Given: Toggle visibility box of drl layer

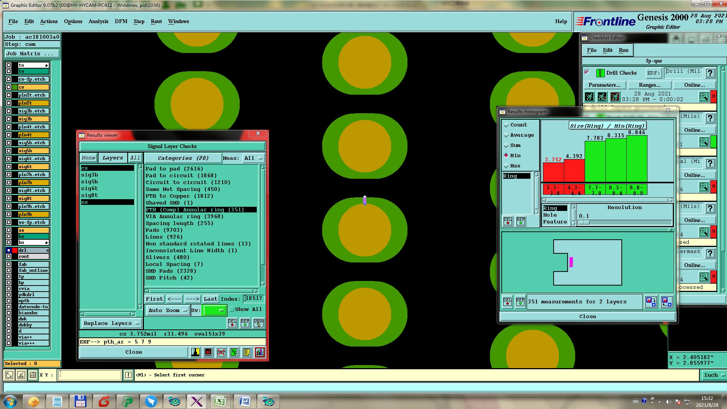Looking at the screenshot, I should coord(9,250).
